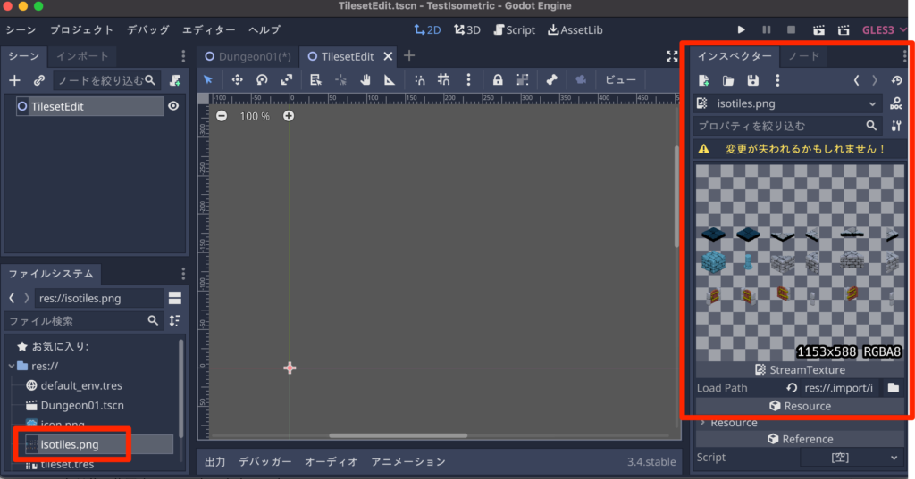The height and width of the screenshot is (479, 915).
Task: Switch to the ノード tab
Action: 804,56
